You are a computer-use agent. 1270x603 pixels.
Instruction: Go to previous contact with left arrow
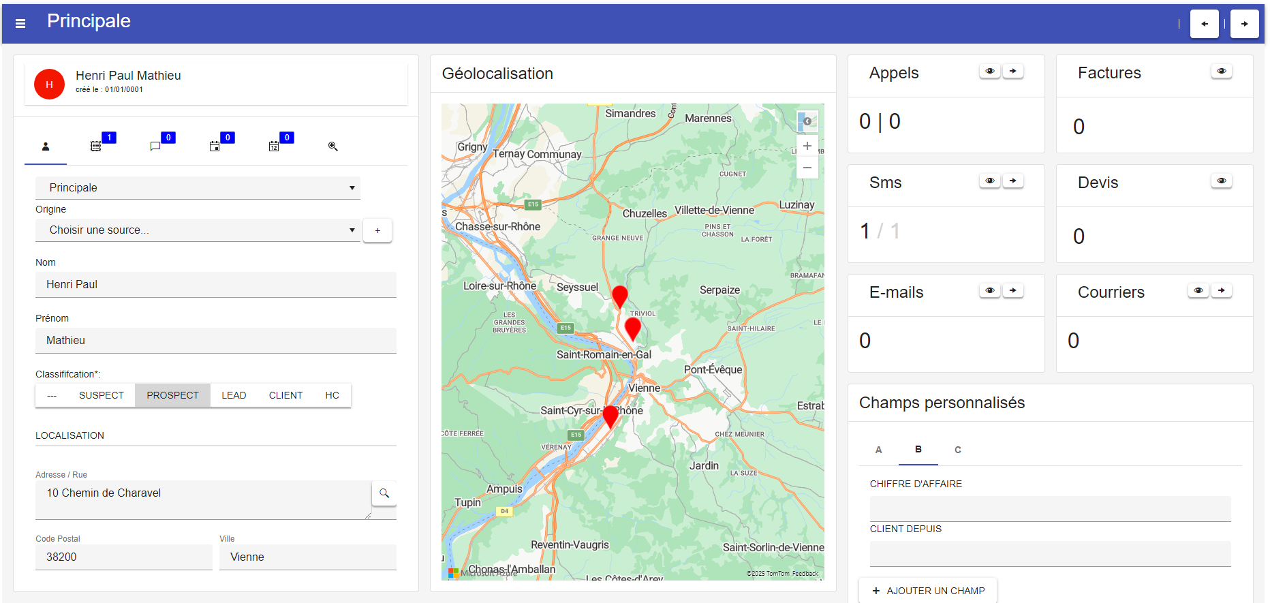[1204, 24]
